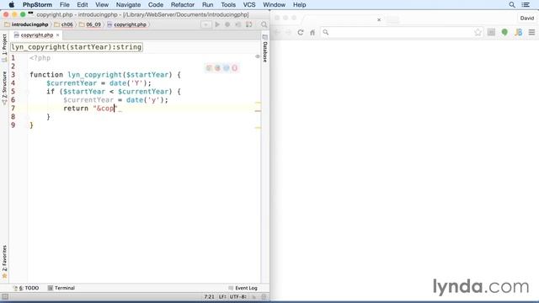Image resolution: width=539 pixels, height=303 pixels.
Task: Open the VCS menu
Action: pos(249,5)
